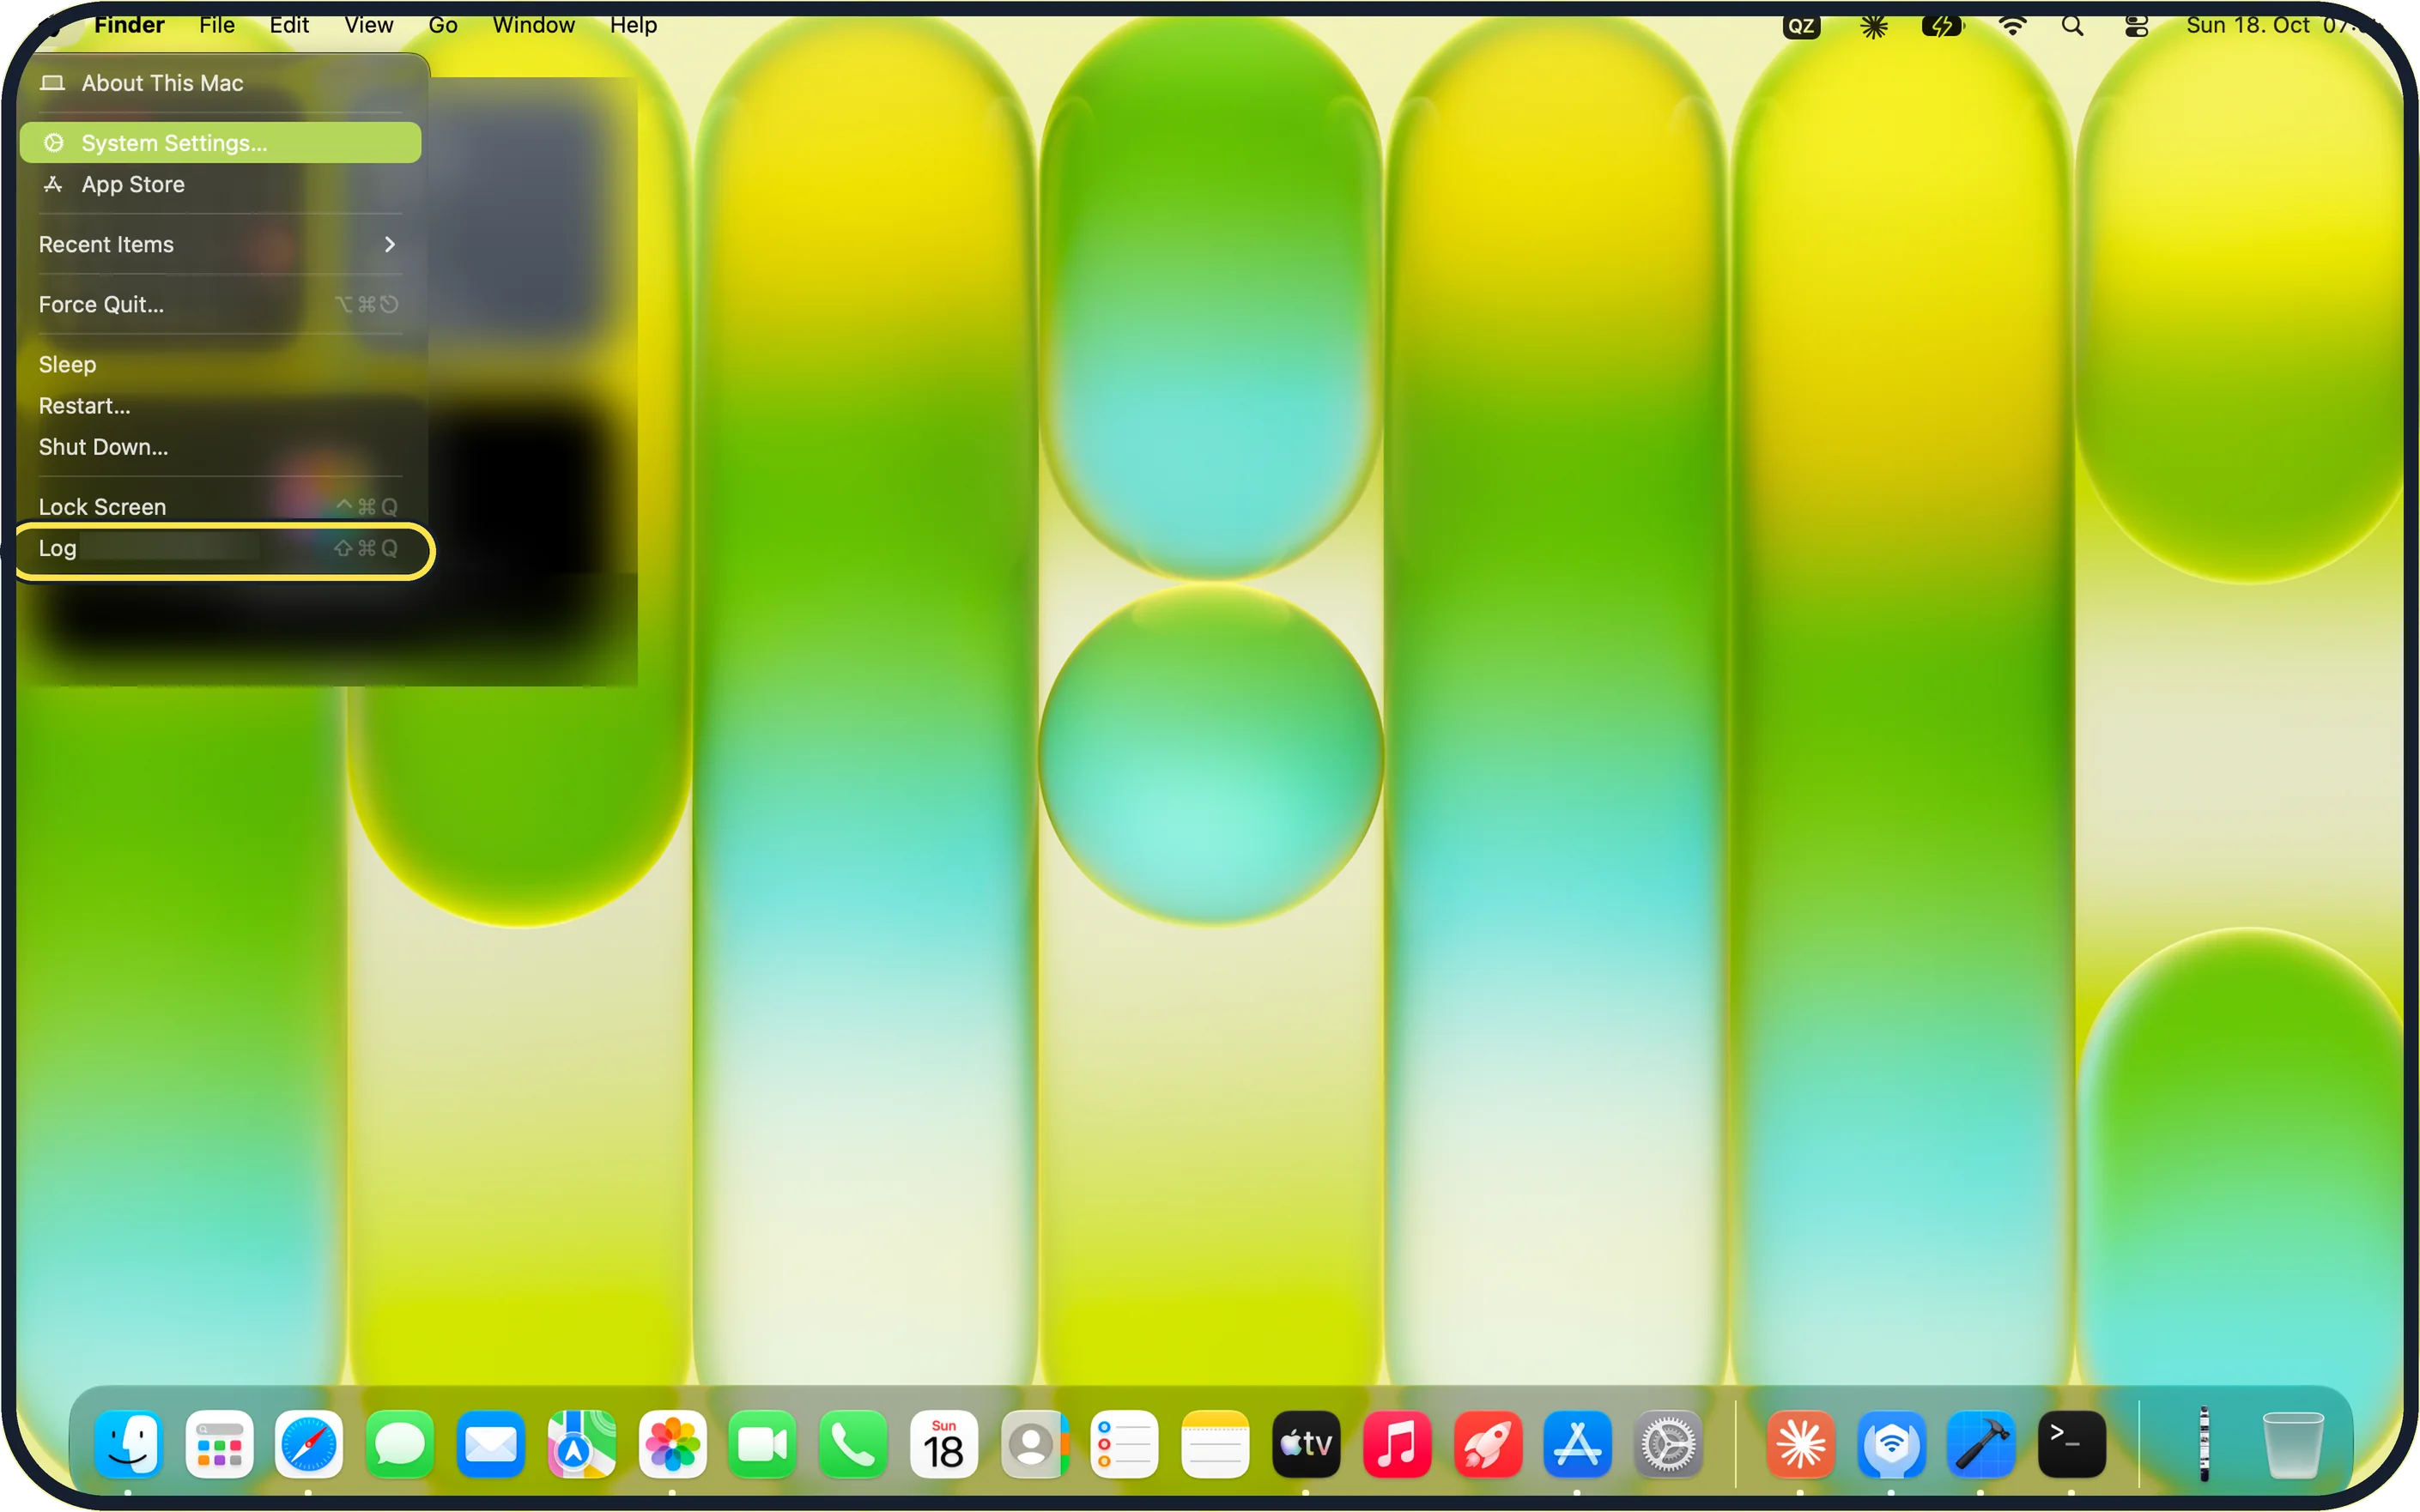
Task: Open the File menu in the menu bar
Action: tap(217, 25)
